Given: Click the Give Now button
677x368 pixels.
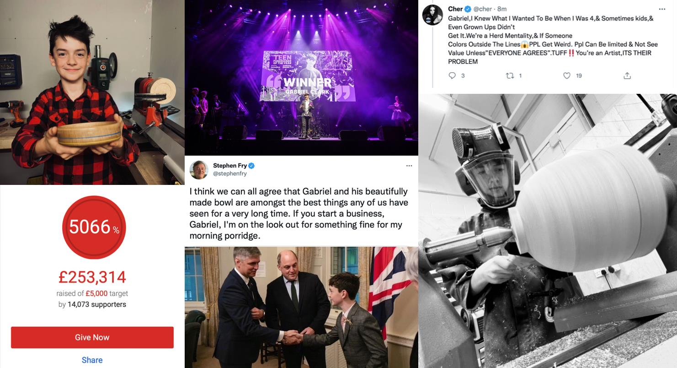Looking at the screenshot, I should click(x=92, y=337).
